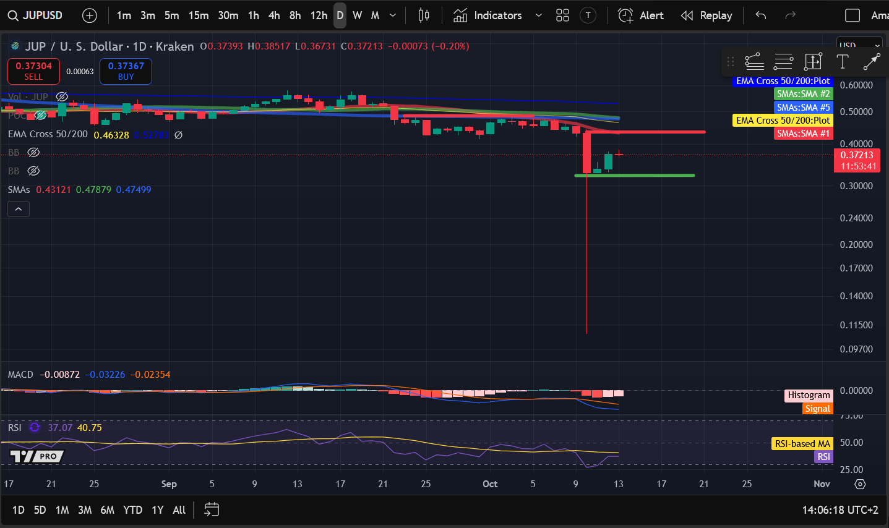Open the go to date calendar icon
Viewport: 889px width, 528px height.
coord(212,509)
